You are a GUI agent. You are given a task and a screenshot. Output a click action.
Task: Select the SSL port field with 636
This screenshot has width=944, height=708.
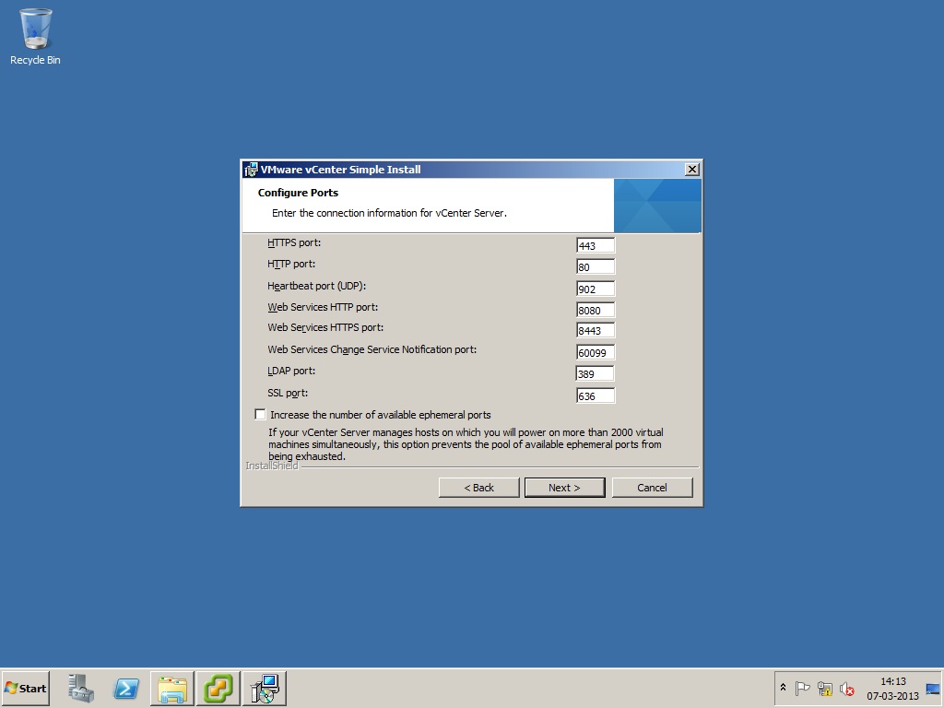(x=596, y=395)
